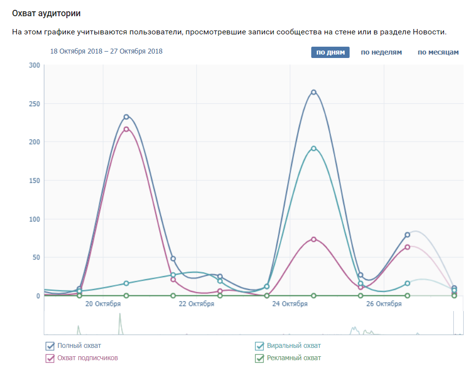Screen dimensions: 474x371
Task: Hide «Рекламный охват» via its checkbox
Action: click(x=260, y=358)
